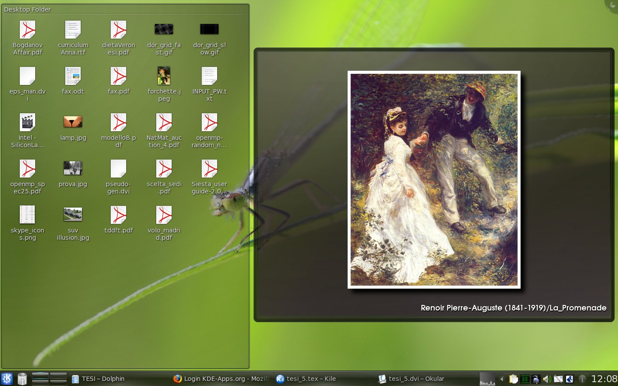Open scelta_sedi.pdf file icon
The height and width of the screenshot is (386, 618).
pos(164,169)
